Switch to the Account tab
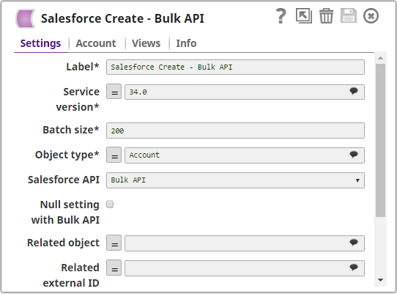 pyautogui.click(x=96, y=43)
